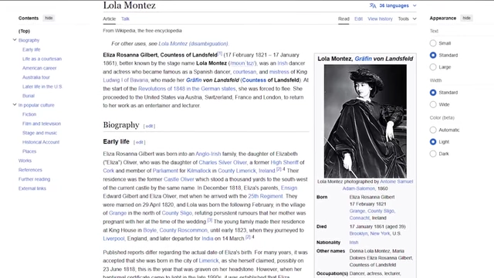Open the New York link in infobox
This screenshot has height=278, width=494.
pyautogui.click(x=380, y=233)
